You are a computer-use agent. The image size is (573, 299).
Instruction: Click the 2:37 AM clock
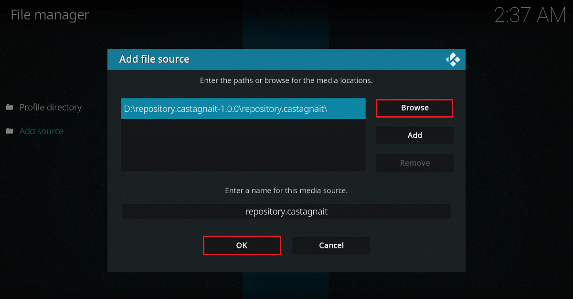click(530, 16)
